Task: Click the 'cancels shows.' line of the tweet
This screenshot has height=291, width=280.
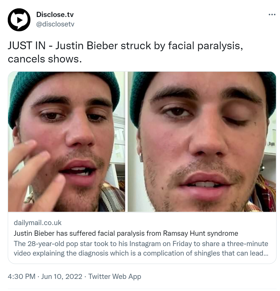Action: coord(45,59)
